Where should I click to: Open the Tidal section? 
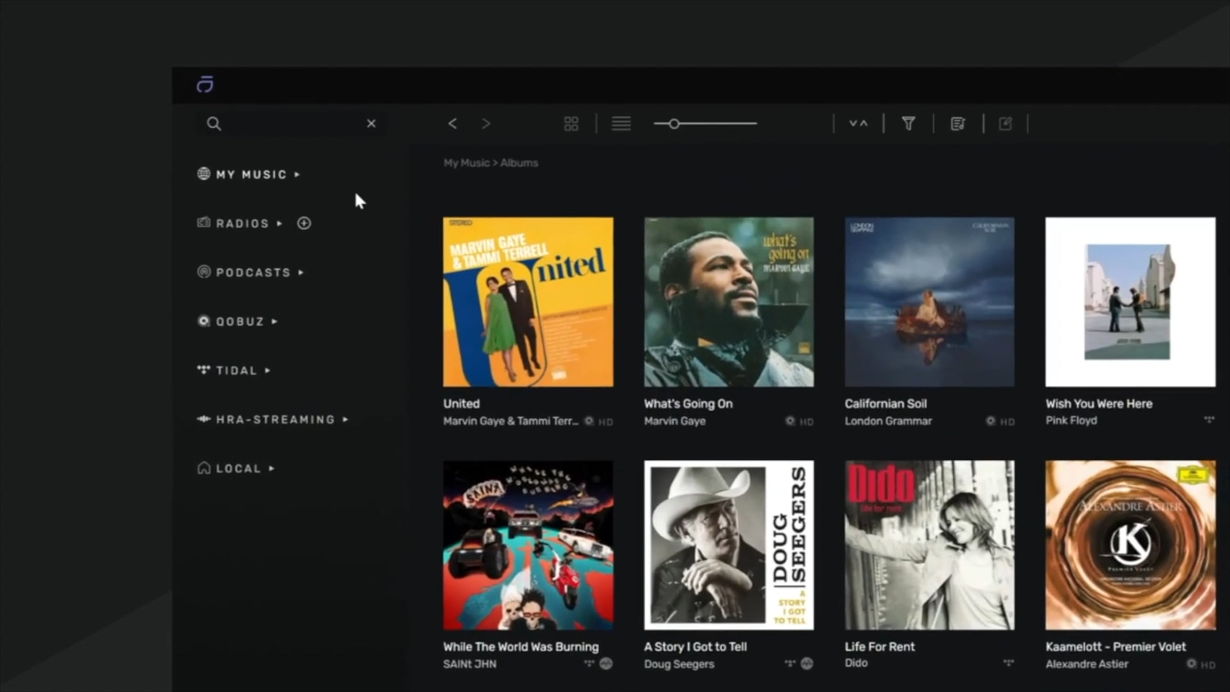(x=236, y=370)
